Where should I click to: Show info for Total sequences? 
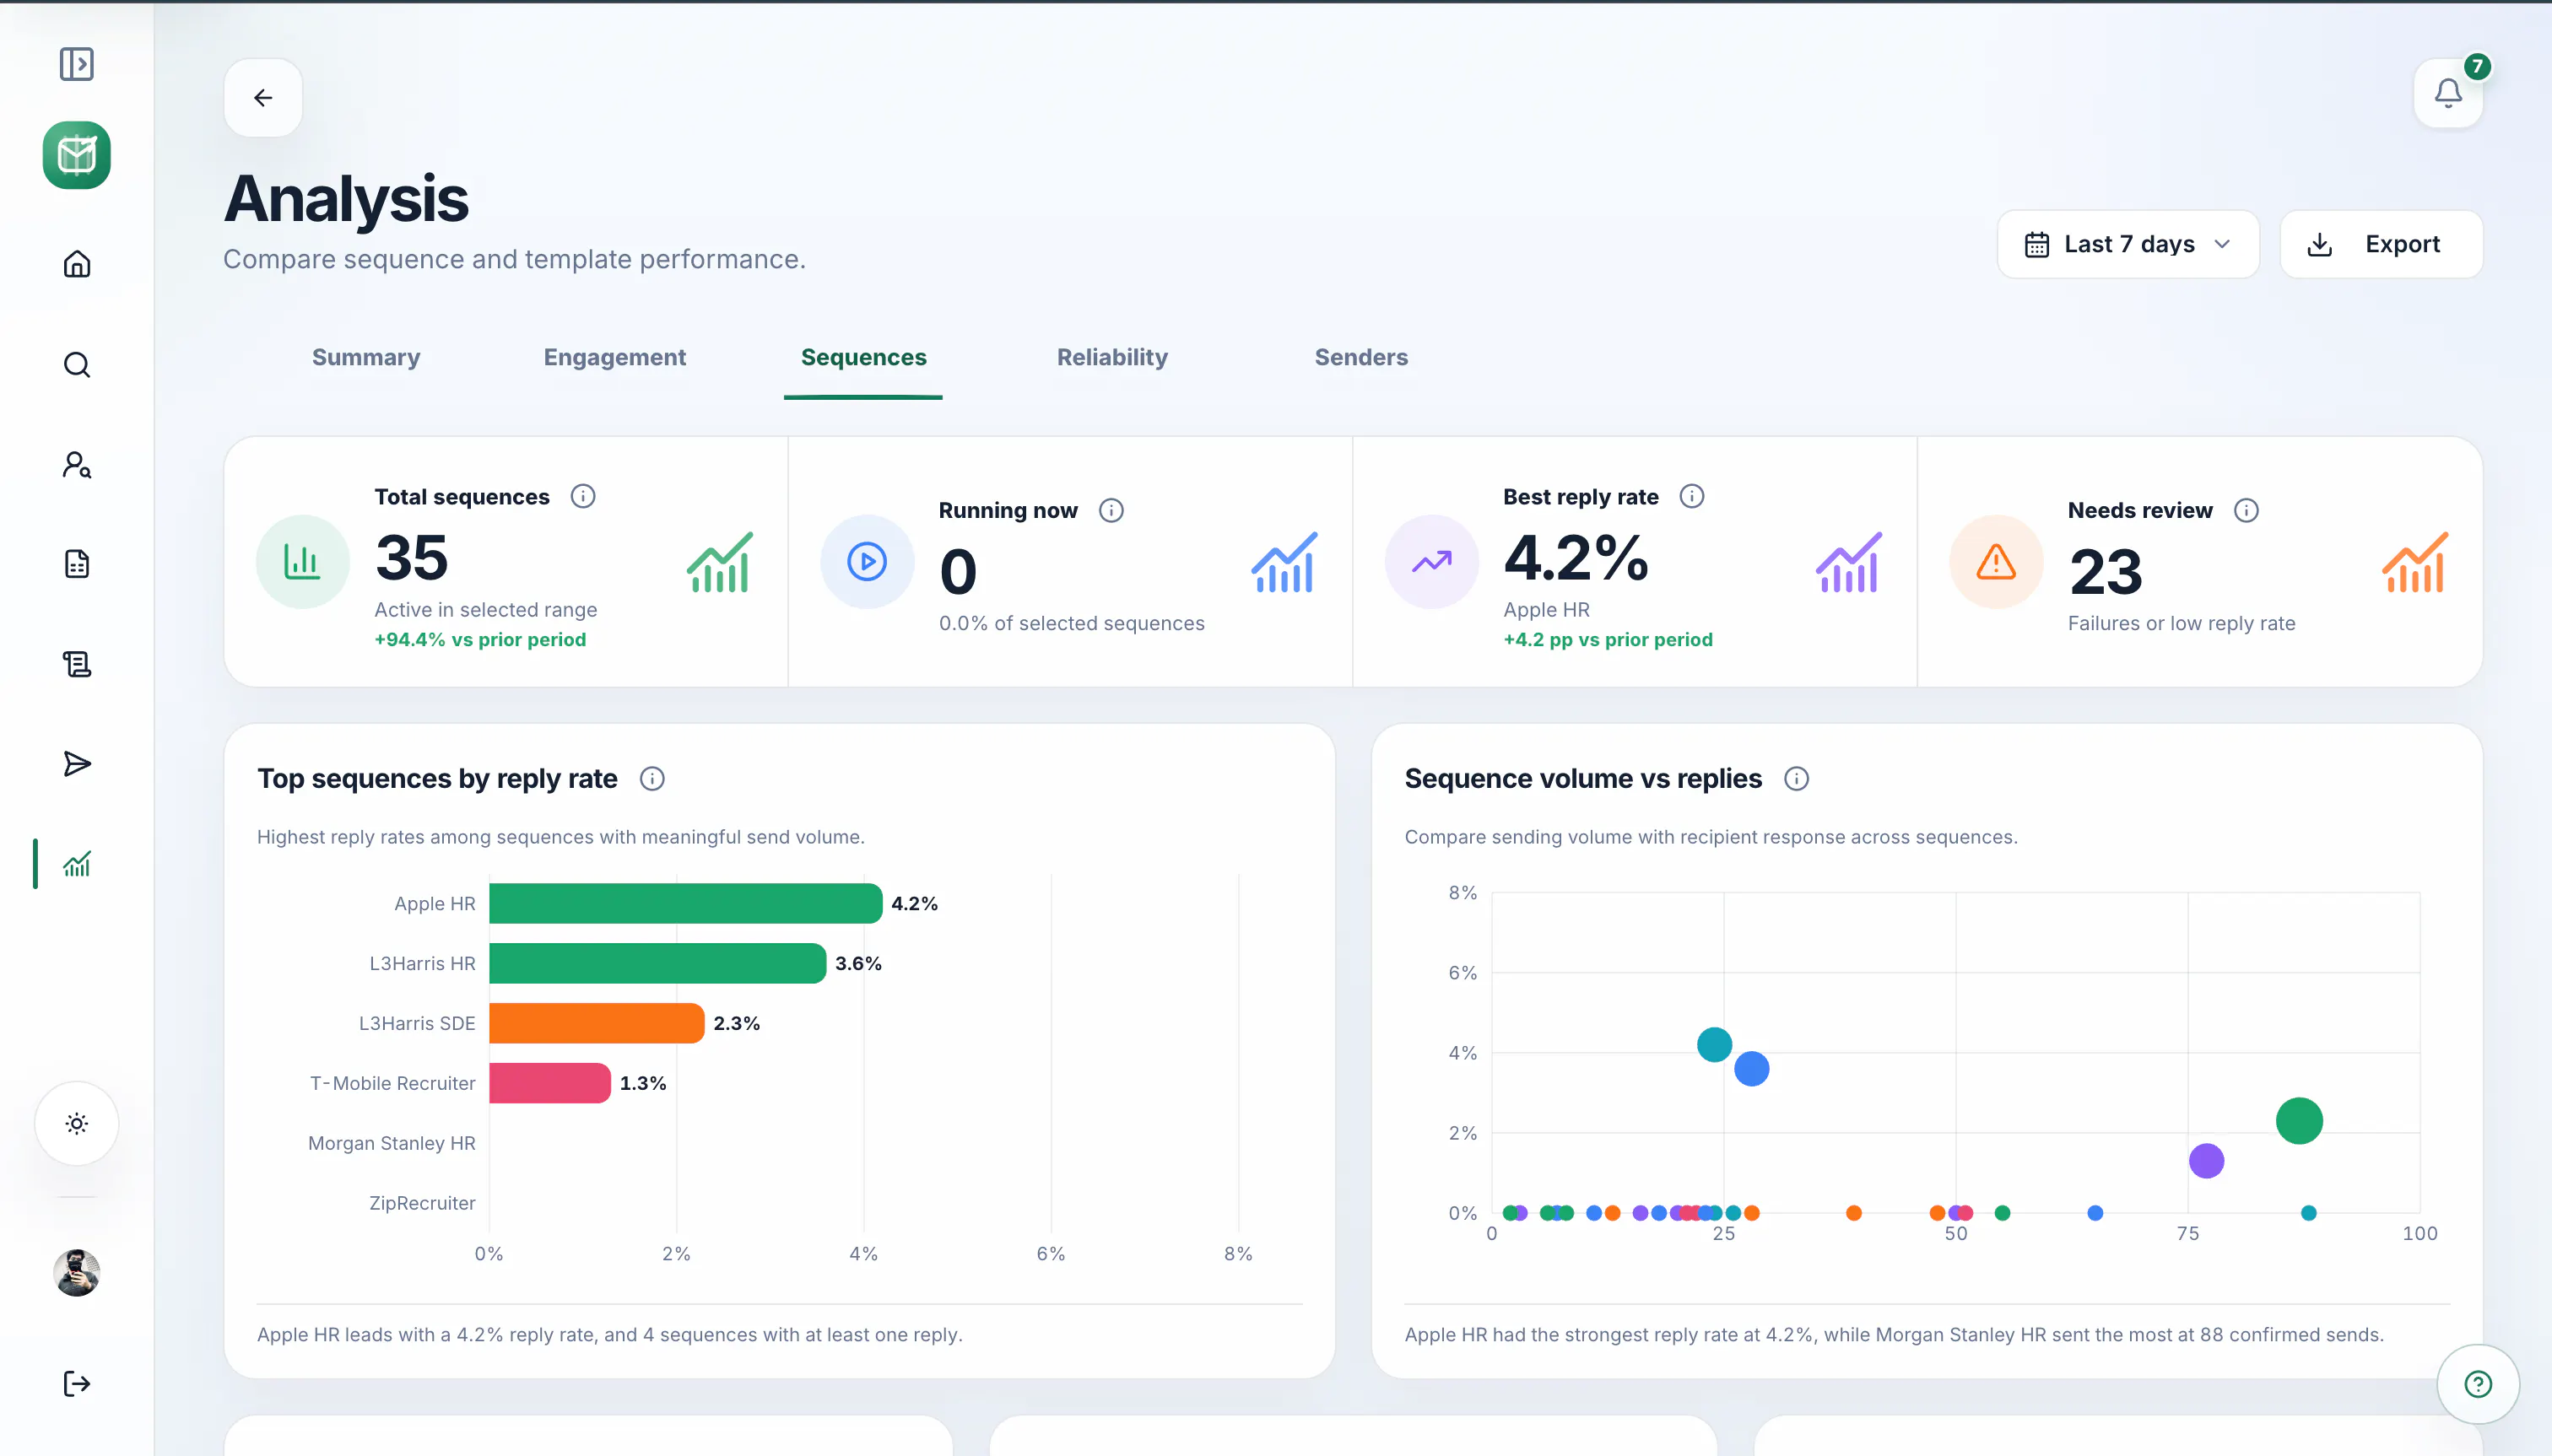(x=583, y=496)
